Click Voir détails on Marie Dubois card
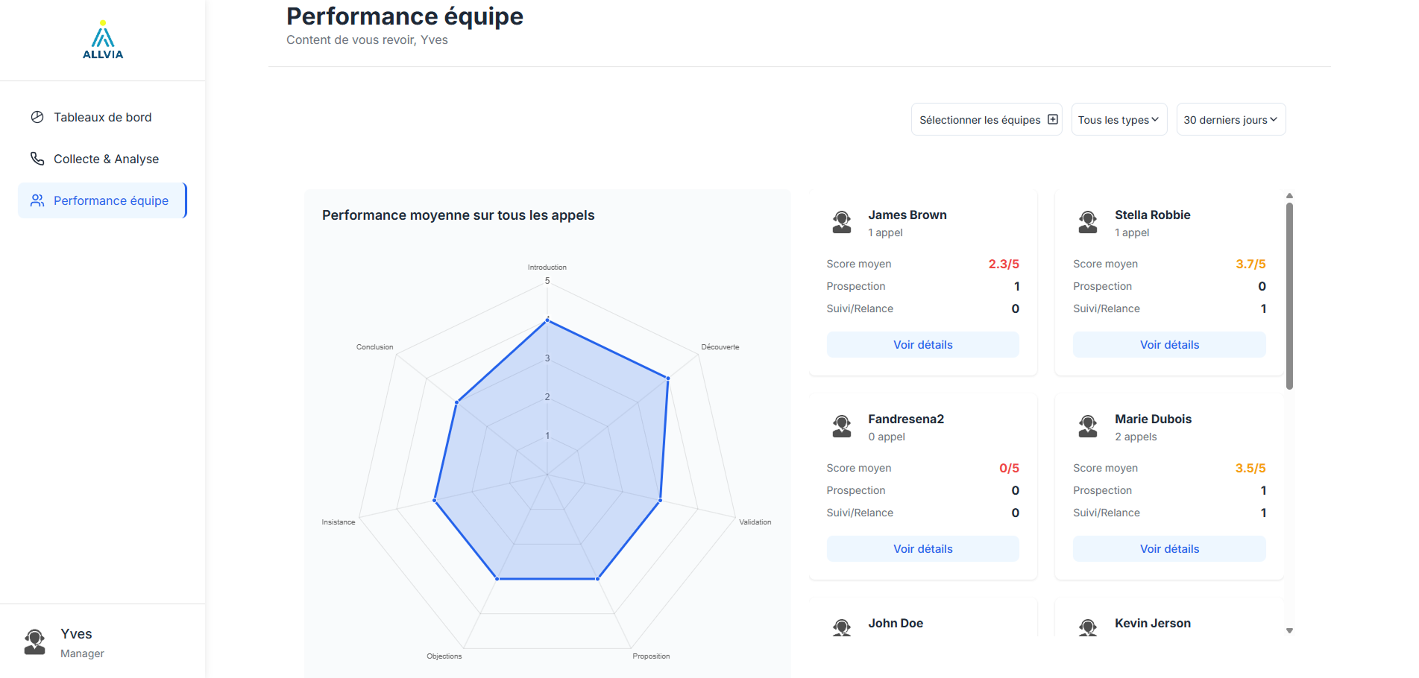The width and height of the screenshot is (1419, 678). (1169, 549)
